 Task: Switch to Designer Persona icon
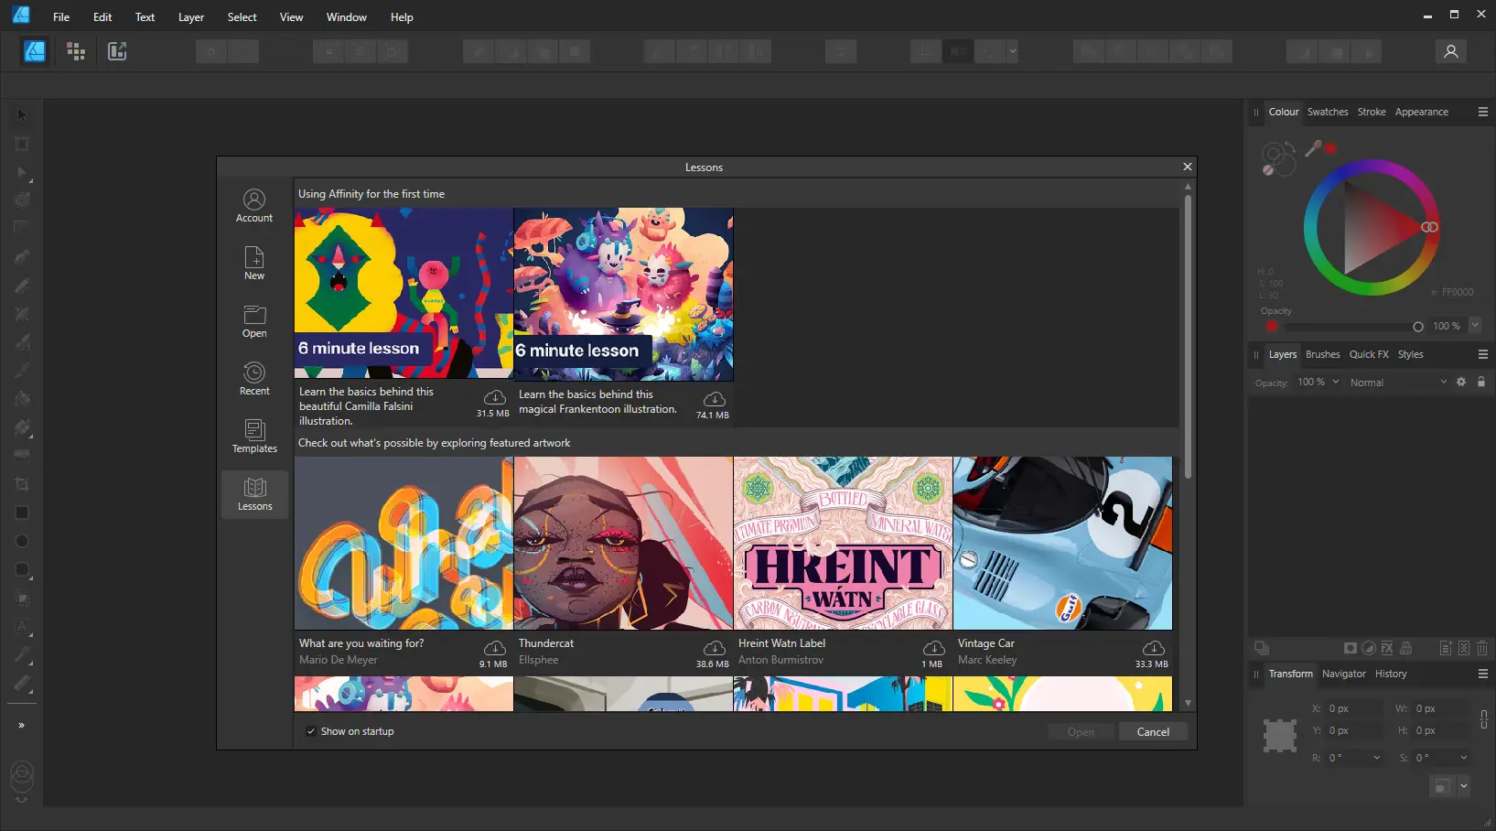click(35, 51)
